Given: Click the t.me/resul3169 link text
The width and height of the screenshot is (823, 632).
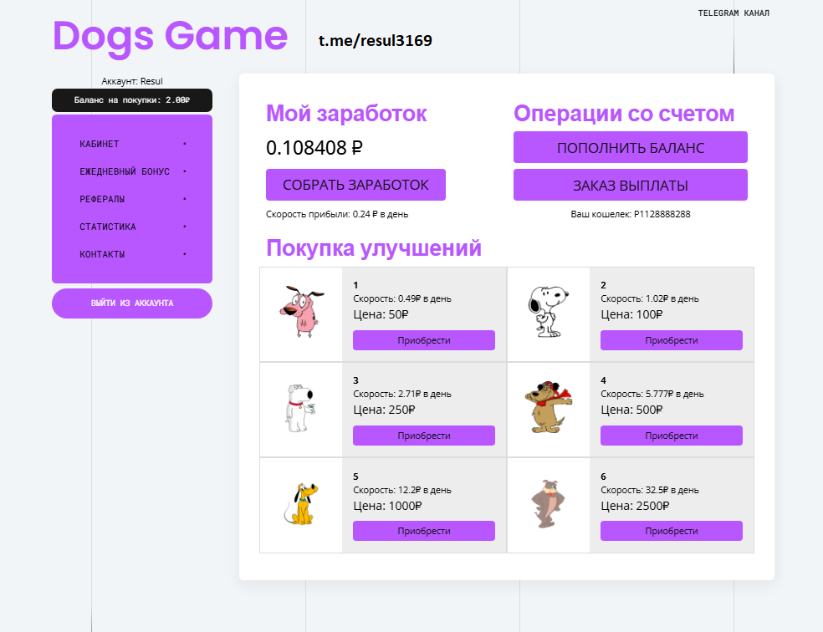Looking at the screenshot, I should tap(376, 40).
